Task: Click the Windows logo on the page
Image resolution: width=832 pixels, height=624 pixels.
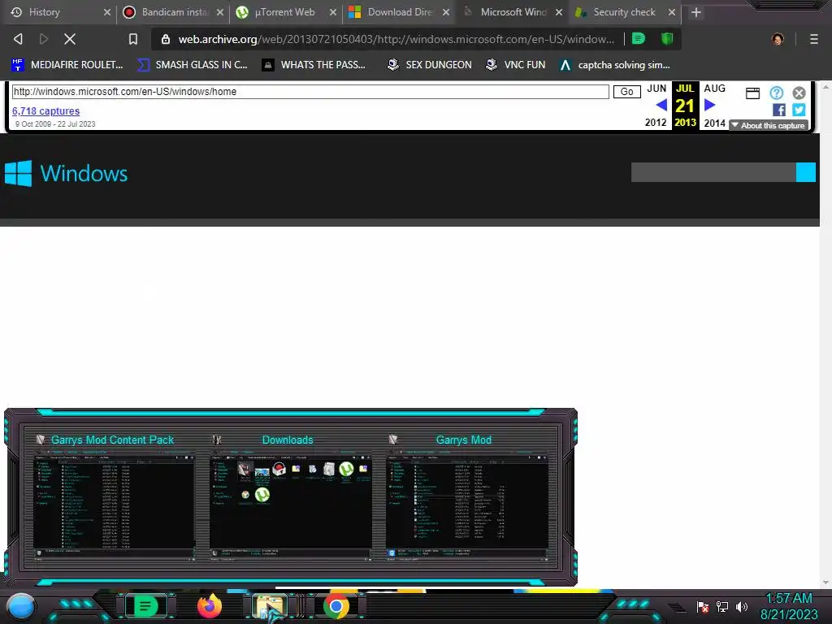Action: [67, 174]
